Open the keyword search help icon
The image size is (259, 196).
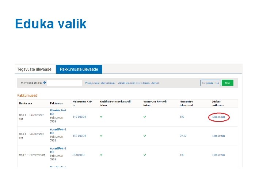[x=45, y=83]
